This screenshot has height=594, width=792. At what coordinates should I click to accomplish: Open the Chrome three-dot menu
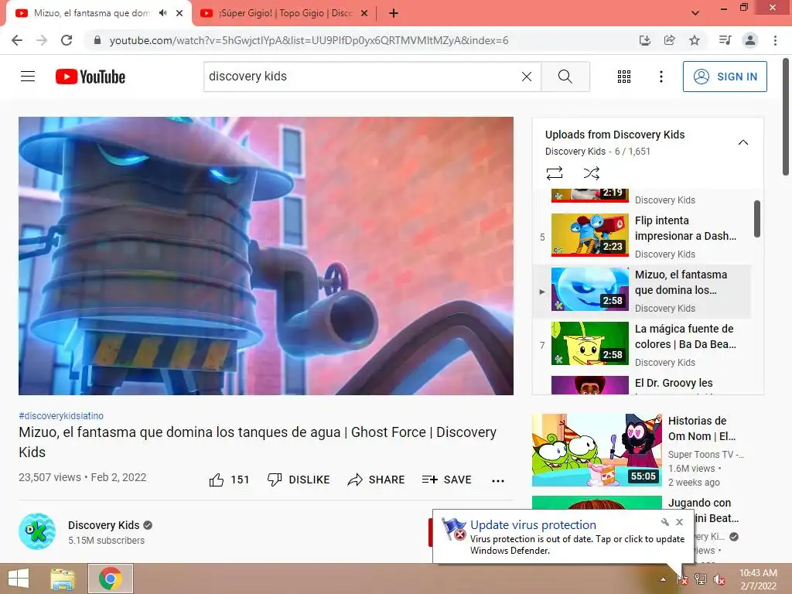tap(775, 40)
